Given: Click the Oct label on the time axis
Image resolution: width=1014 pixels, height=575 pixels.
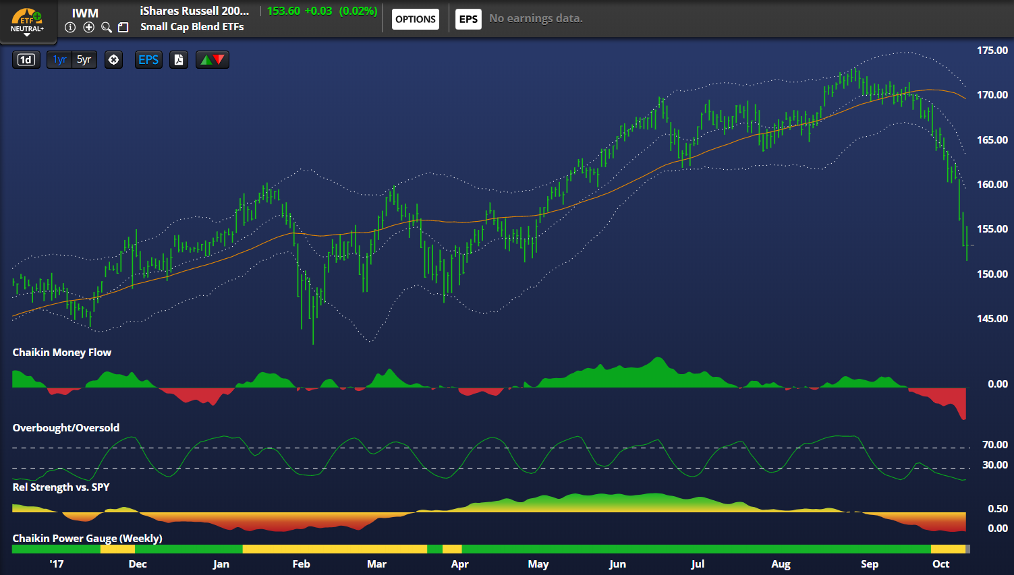Looking at the screenshot, I should pos(940,564).
